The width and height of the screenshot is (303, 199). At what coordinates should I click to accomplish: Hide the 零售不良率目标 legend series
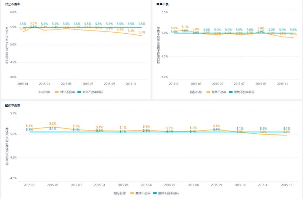click(x=244, y=92)
